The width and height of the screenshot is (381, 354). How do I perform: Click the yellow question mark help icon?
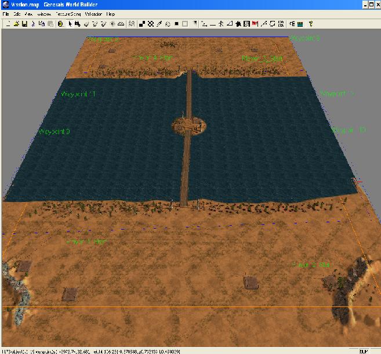tap(311, 24)
